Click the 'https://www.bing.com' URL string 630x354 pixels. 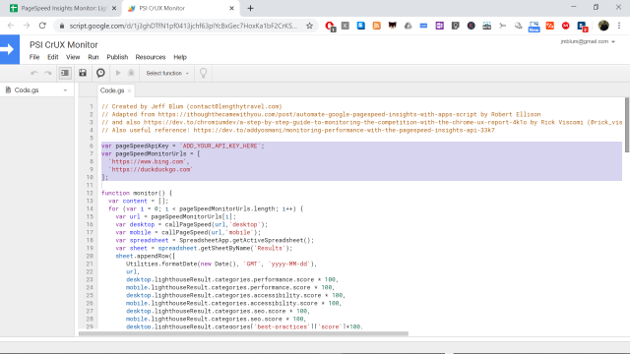[147, 161]
